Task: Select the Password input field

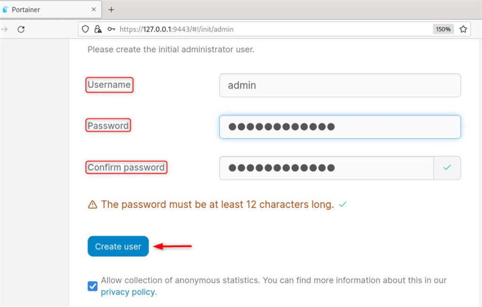Action: pos(340,127)
